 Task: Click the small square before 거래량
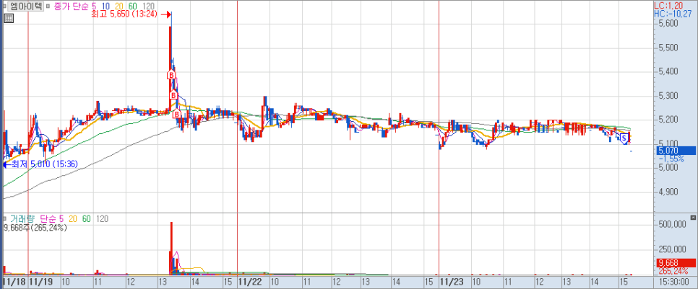[x=4, y=219]
